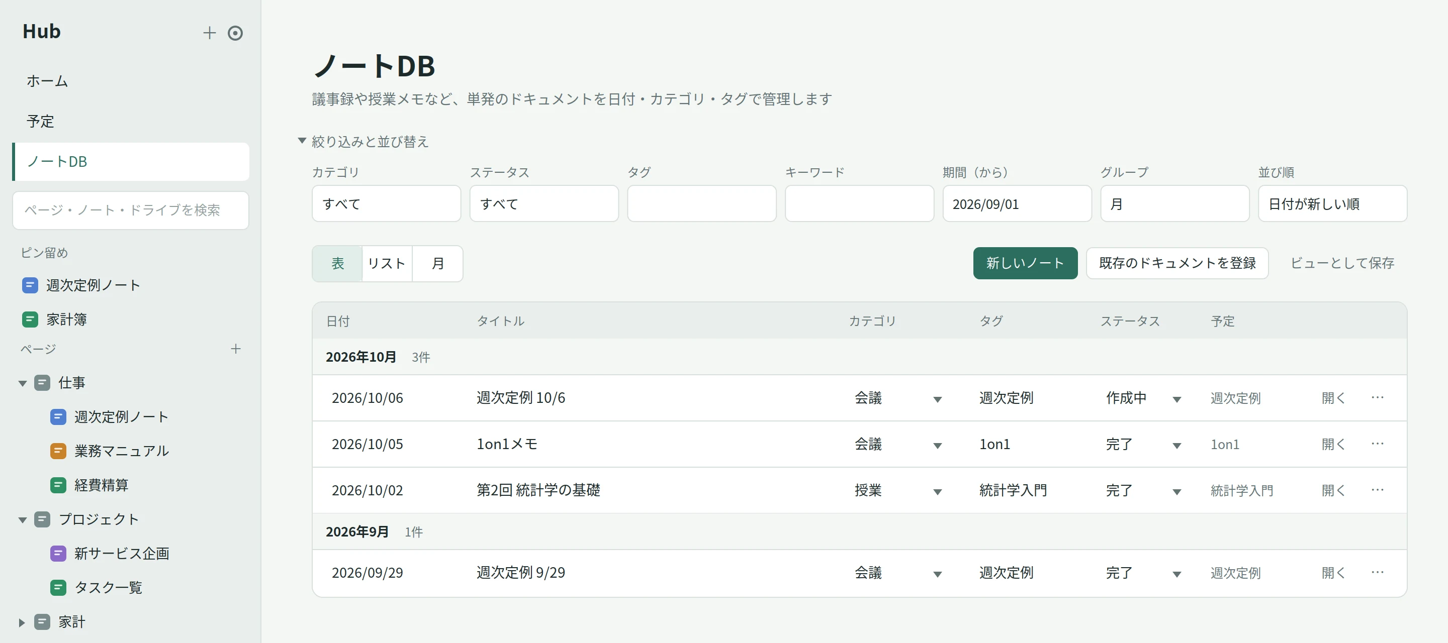1448x643 pixels.
Task: Click the blue icon of pinned 週次定例ノート
Action: [30, 285]
